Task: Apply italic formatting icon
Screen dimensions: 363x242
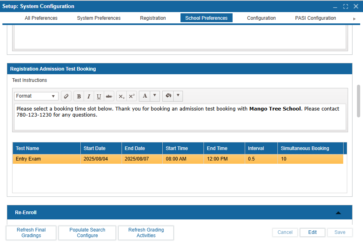Action: [89, 96]
